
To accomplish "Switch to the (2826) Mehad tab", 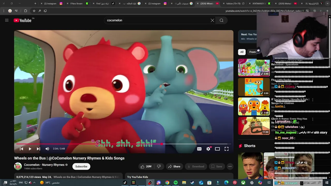I will click(285, 4).
